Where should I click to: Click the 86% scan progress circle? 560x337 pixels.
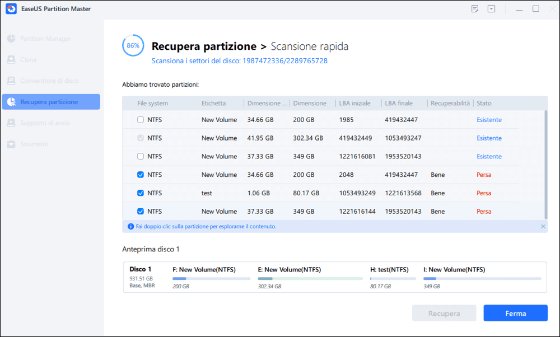coord(133,46)
